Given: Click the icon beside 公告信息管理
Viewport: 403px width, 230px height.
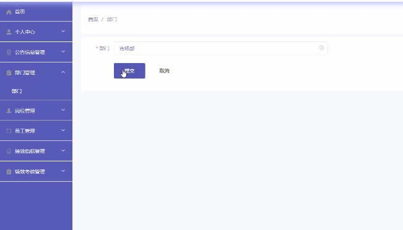Looking at the screenshot, I should 9,52.
